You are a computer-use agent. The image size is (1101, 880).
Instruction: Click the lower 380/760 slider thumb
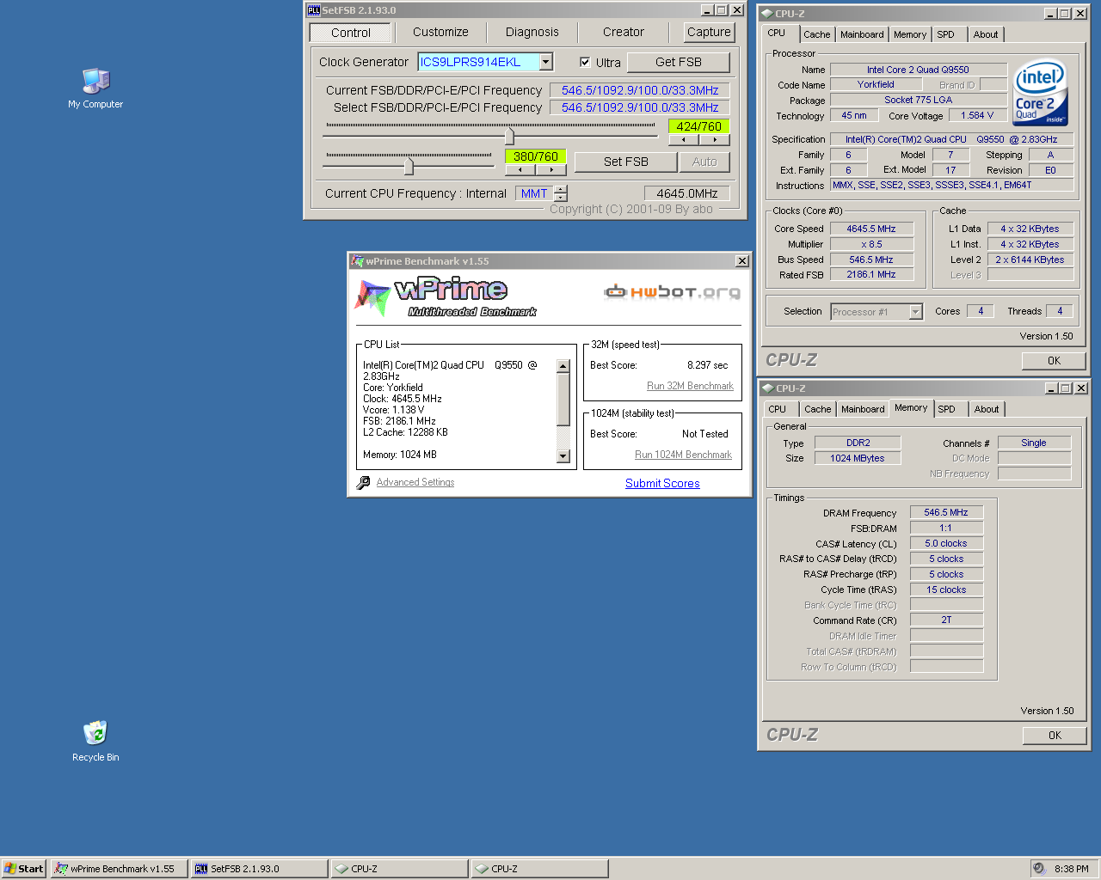click(x=409, y=166)
